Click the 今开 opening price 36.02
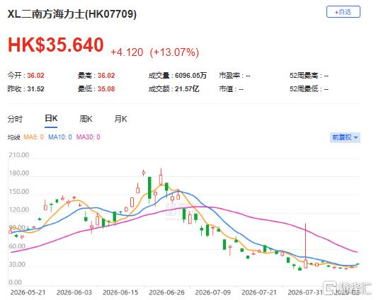 pyautogui.click(x=35, y=76)
